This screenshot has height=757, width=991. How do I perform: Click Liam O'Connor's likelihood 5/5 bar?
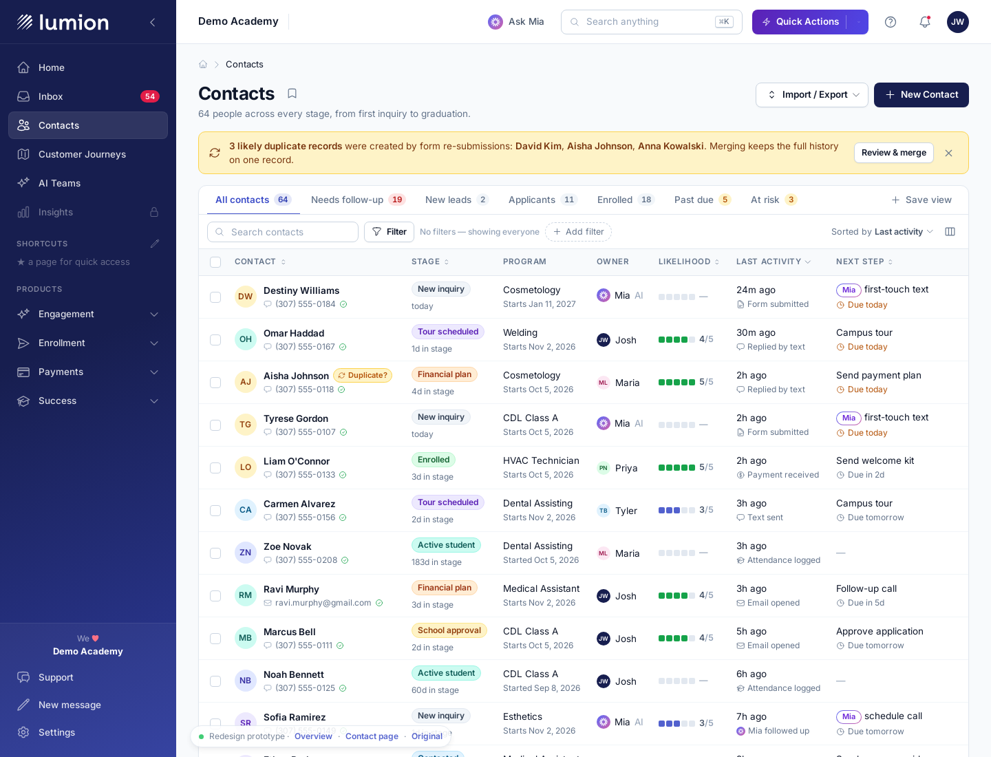[x=685, y=467]
